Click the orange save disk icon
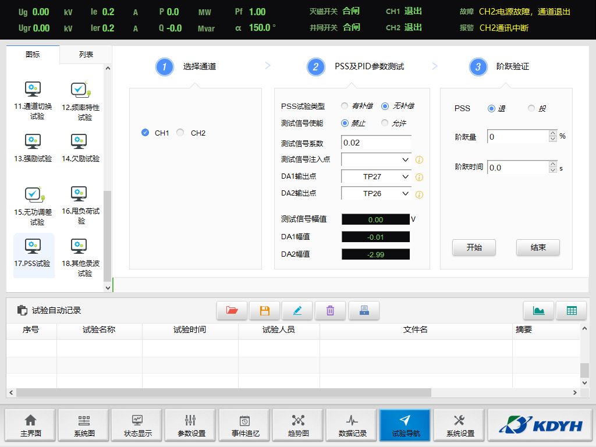This screenshot has height=447, width=596. click(x=265, y=311)
